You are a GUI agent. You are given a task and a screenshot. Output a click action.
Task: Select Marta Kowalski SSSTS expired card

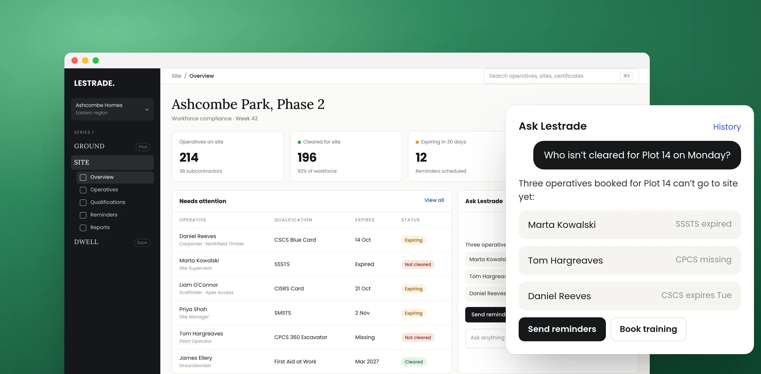pyautogui.click(x=630, y=224)
